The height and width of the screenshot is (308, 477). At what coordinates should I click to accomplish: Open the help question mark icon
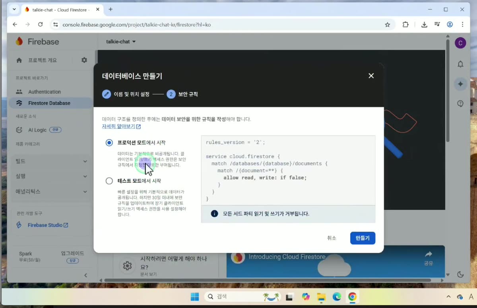point(460,104)
